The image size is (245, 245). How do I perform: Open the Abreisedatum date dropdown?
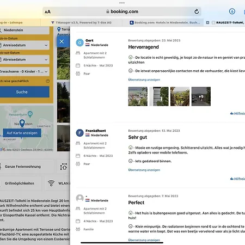click(24, 59)
